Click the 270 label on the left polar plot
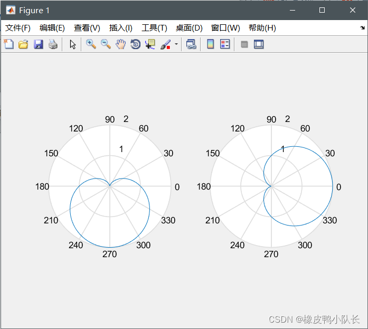 click(110, 254)
